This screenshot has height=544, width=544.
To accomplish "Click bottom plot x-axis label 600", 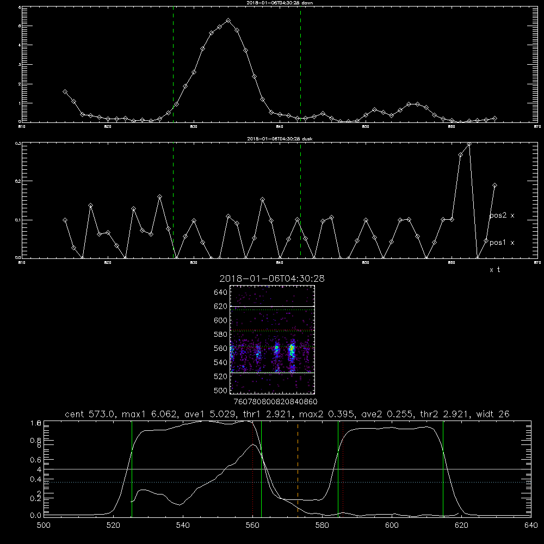I will click(x=392, y=526).
